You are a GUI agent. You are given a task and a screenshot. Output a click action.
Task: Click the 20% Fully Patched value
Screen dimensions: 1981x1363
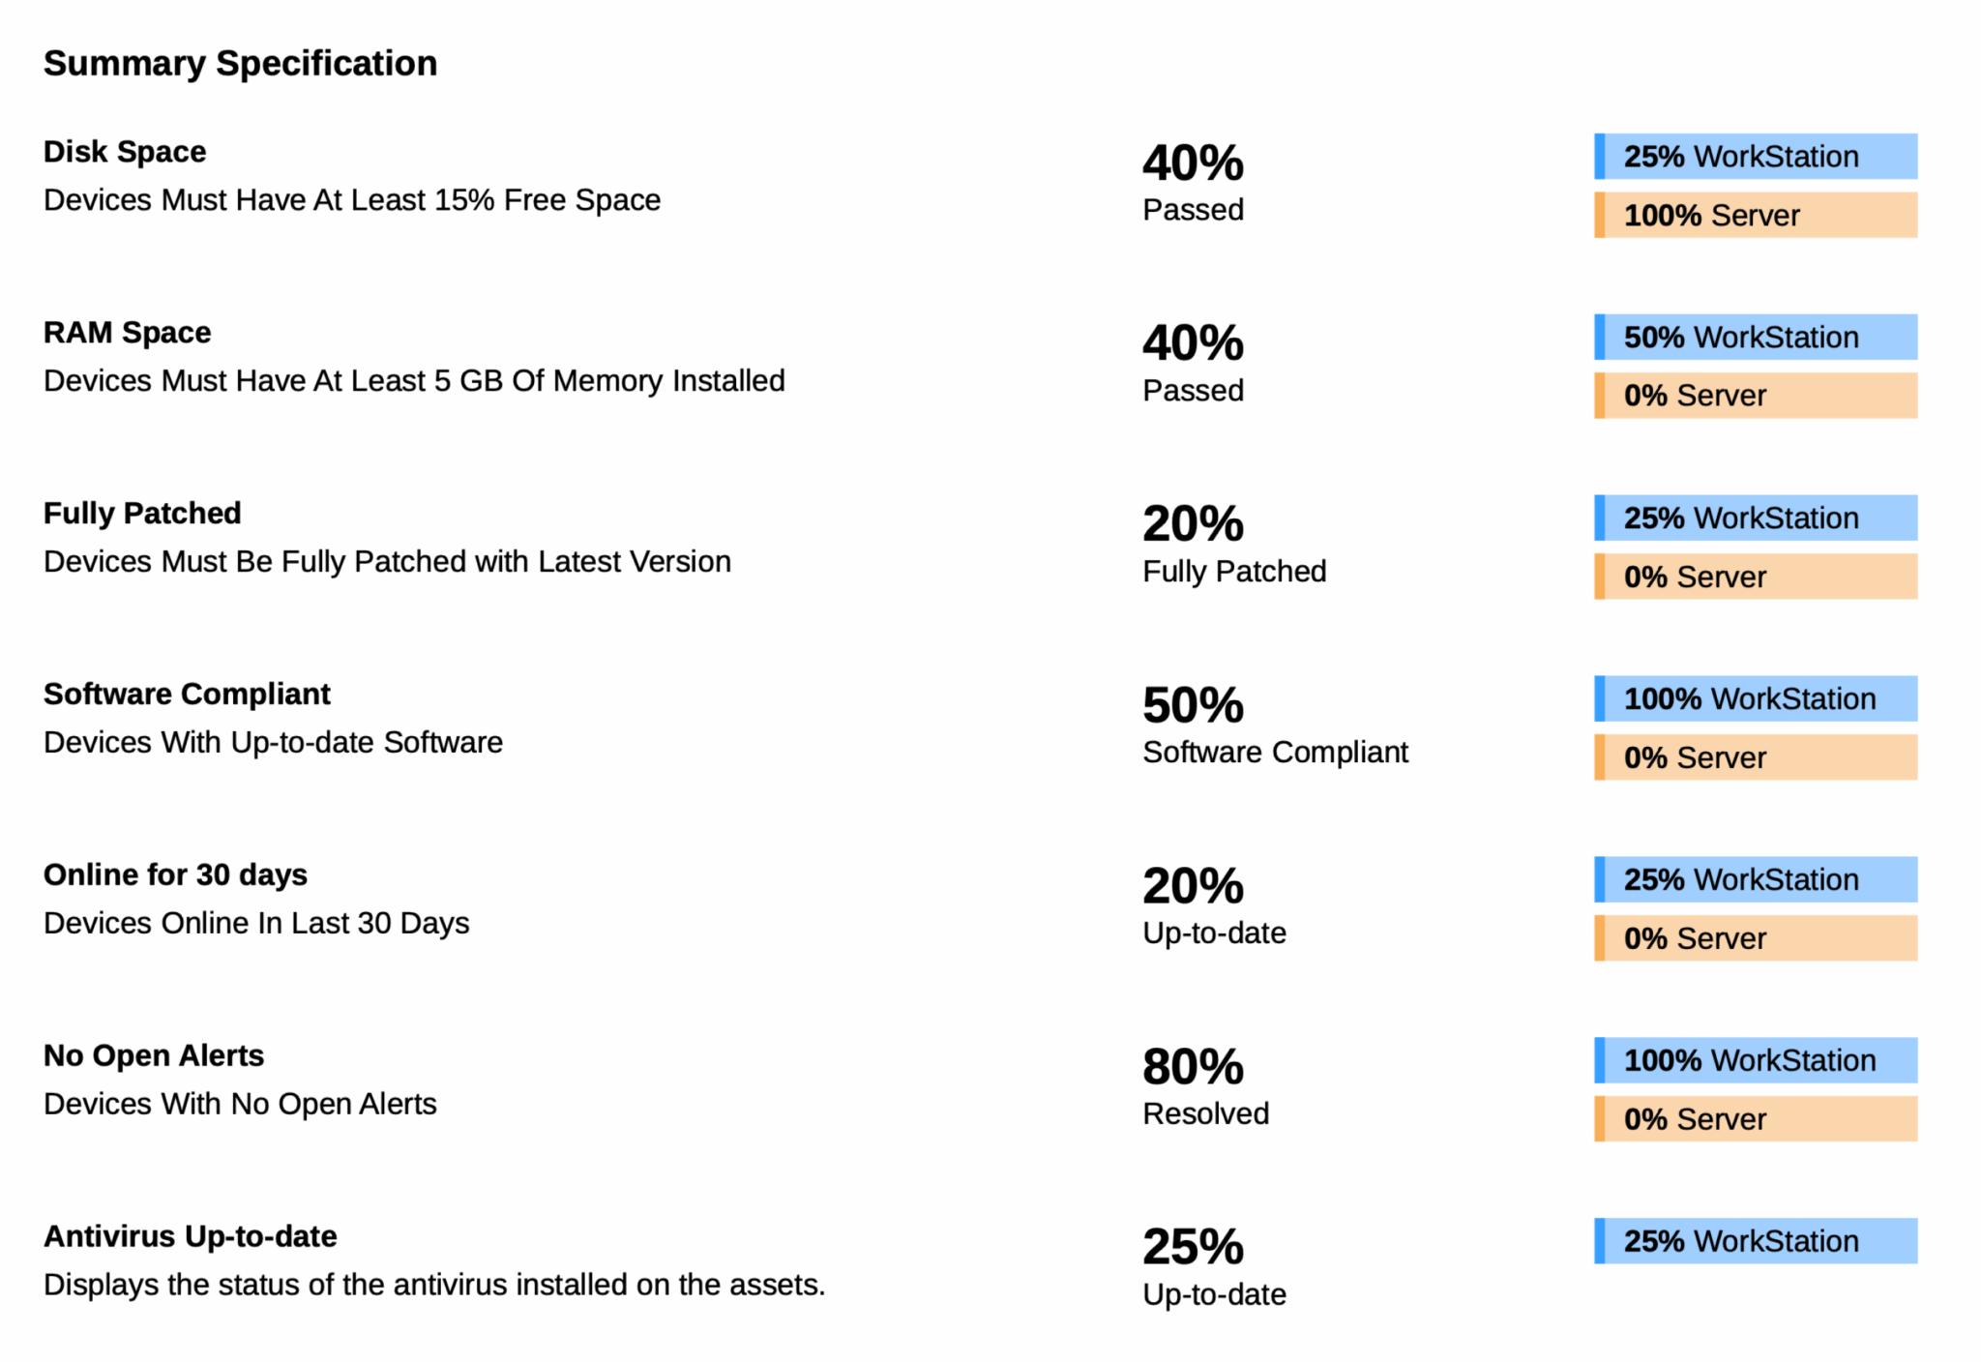pyautogui.click(x=1193, y=524)
